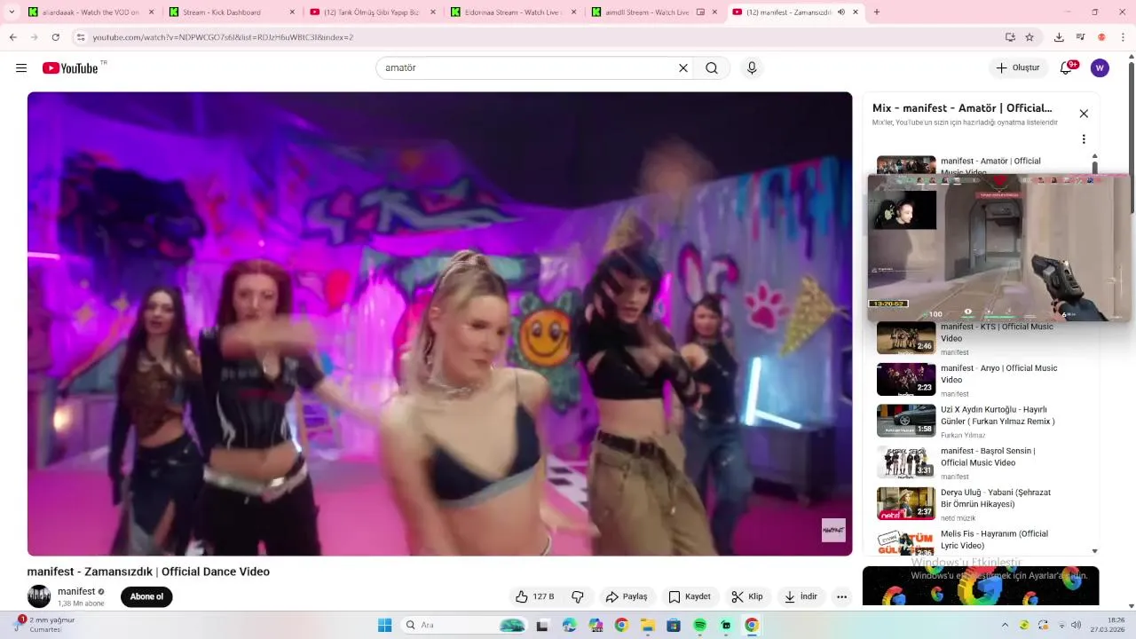Like the video with thumbs up
The width and height of the screenshot is (1136, 639).
pos(534,596)
